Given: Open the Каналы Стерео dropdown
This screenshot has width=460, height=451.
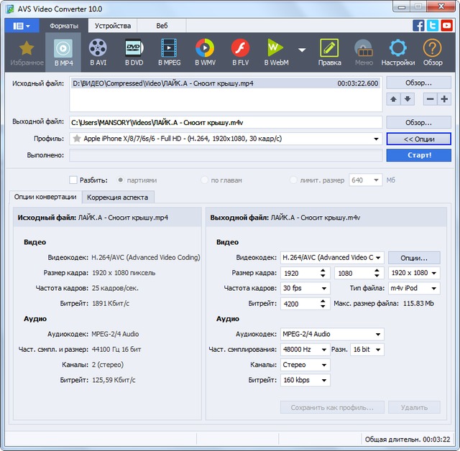Looking at the screenshot, I should (x=305, y=365).
